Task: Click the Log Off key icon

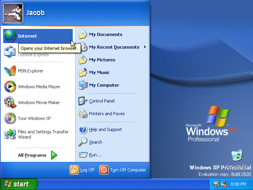Action: click(74, 170)
